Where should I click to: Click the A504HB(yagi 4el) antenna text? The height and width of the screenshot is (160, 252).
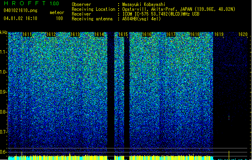point(141,19)
